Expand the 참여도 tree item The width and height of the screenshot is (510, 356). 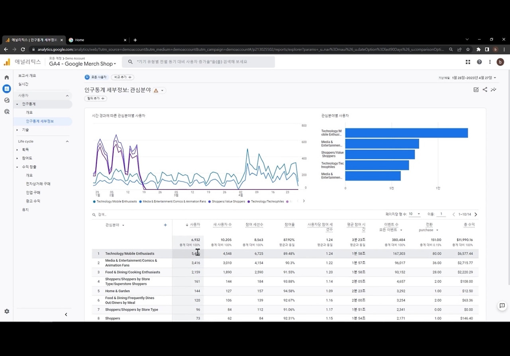point(17,158)
